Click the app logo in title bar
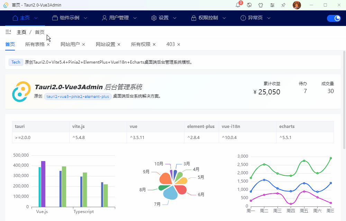The height and width of the screenshot is (221, 346). pos(6,5)
